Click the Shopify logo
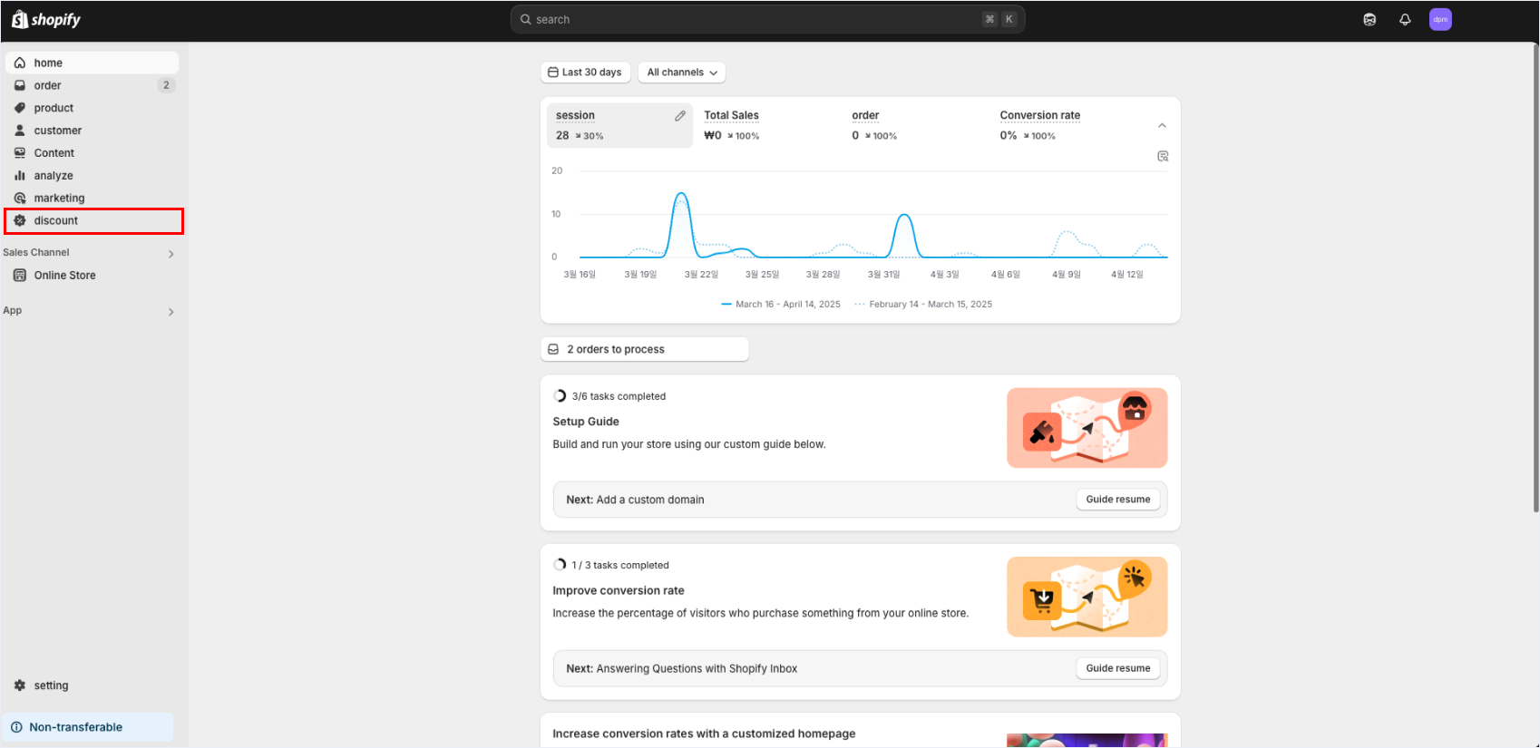 (x=46, y=19)
